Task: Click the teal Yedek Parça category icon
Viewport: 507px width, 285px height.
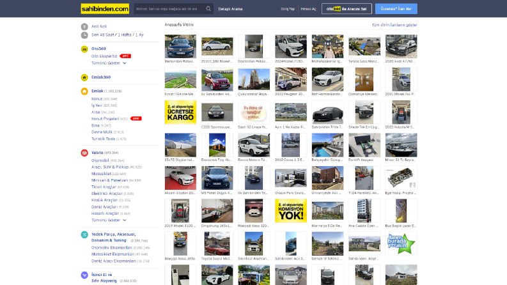Action: (84, 235)
